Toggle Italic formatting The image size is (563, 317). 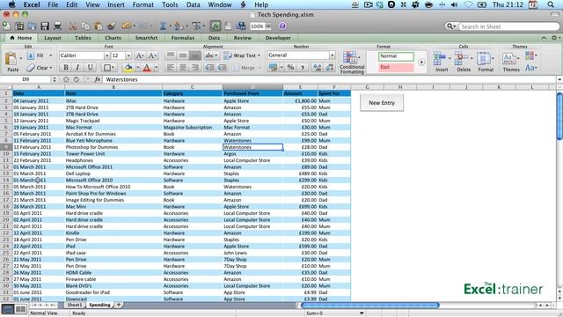(x=77, y=68)
